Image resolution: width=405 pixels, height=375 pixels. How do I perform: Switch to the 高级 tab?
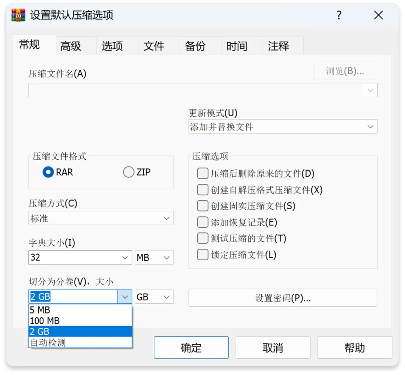(x=71, y=46)
